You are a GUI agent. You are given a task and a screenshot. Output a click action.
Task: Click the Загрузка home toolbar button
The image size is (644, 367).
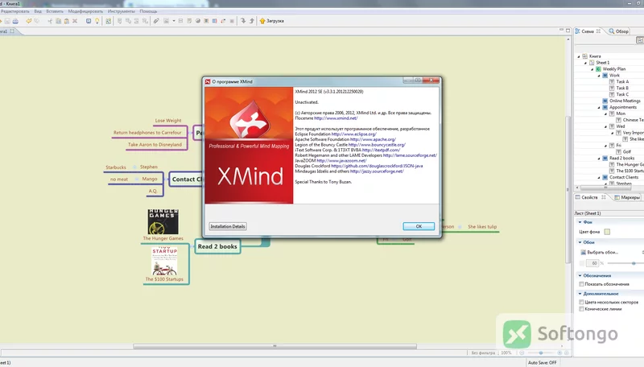271,21
